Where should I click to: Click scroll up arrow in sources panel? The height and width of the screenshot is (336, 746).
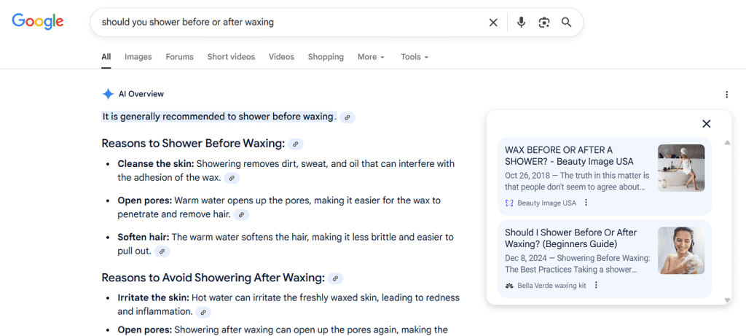tap(726, 143)
